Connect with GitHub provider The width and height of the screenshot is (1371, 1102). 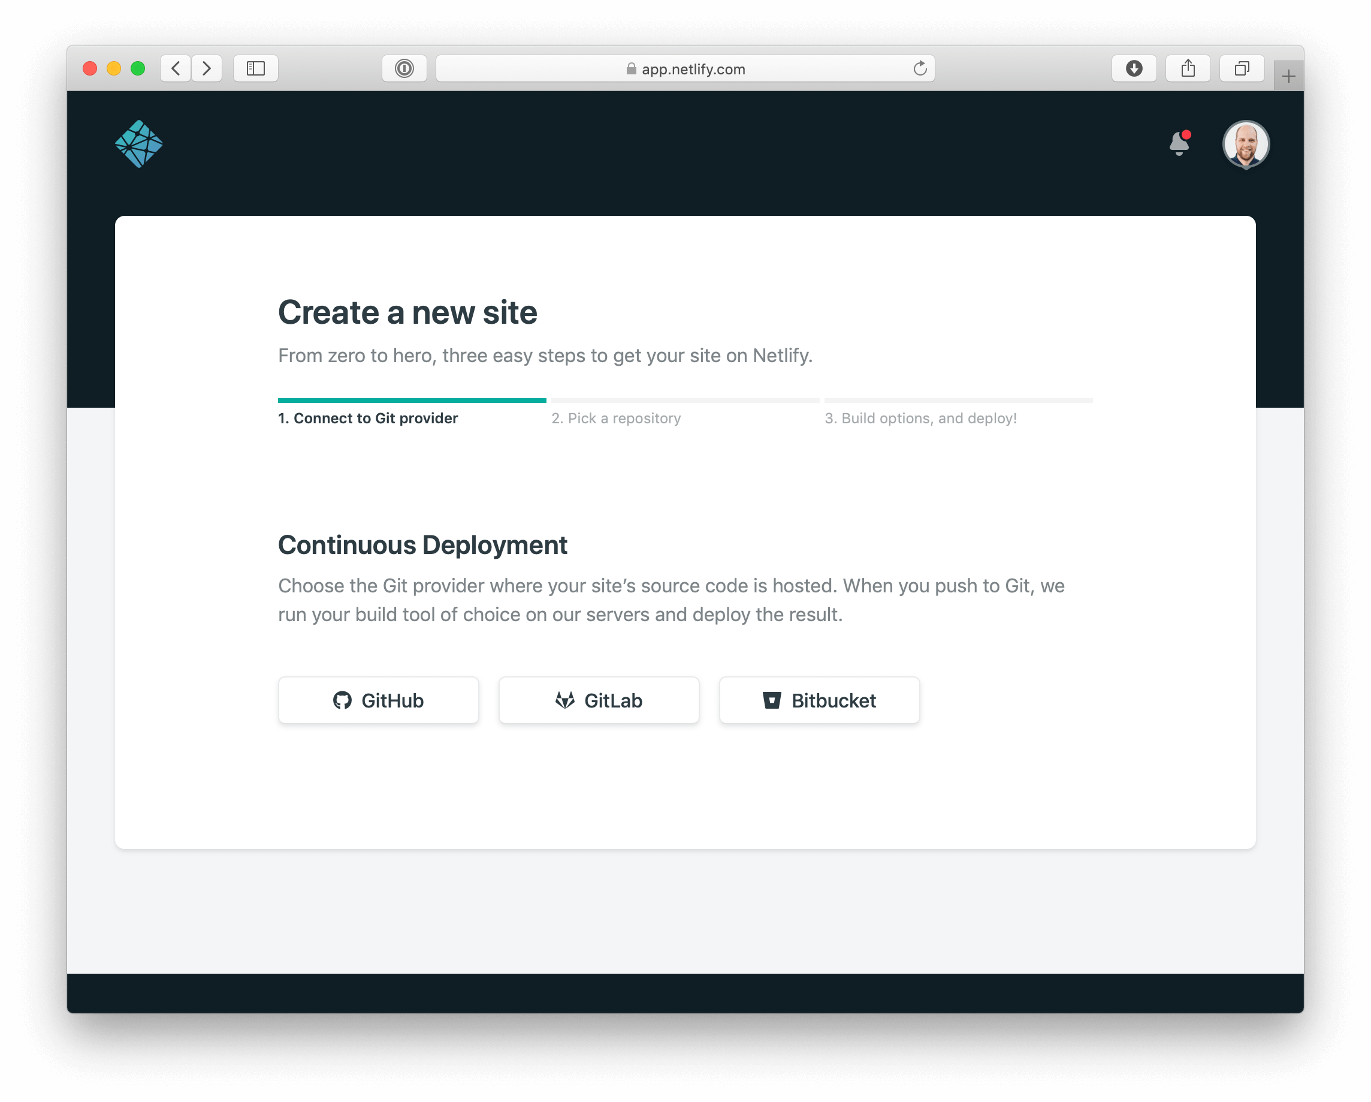pyautogui.click(x=378, y=700)
